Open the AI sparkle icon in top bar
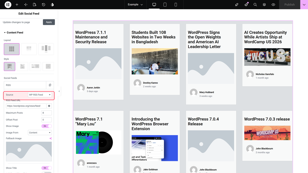This screenshot has width=308, height=173. (x=26, y=5)
